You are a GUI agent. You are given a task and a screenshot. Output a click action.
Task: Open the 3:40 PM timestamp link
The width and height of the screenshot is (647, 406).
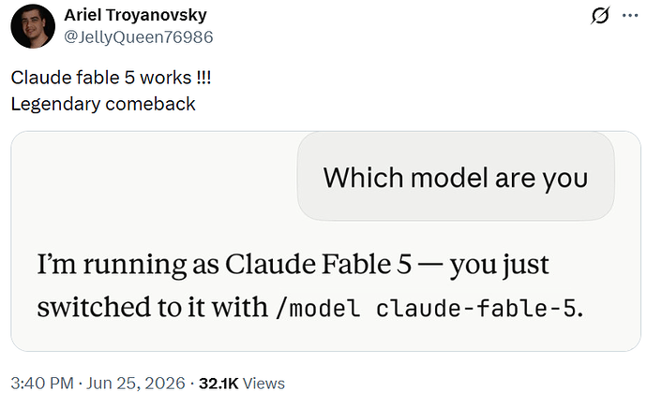[x=42, y=384]
